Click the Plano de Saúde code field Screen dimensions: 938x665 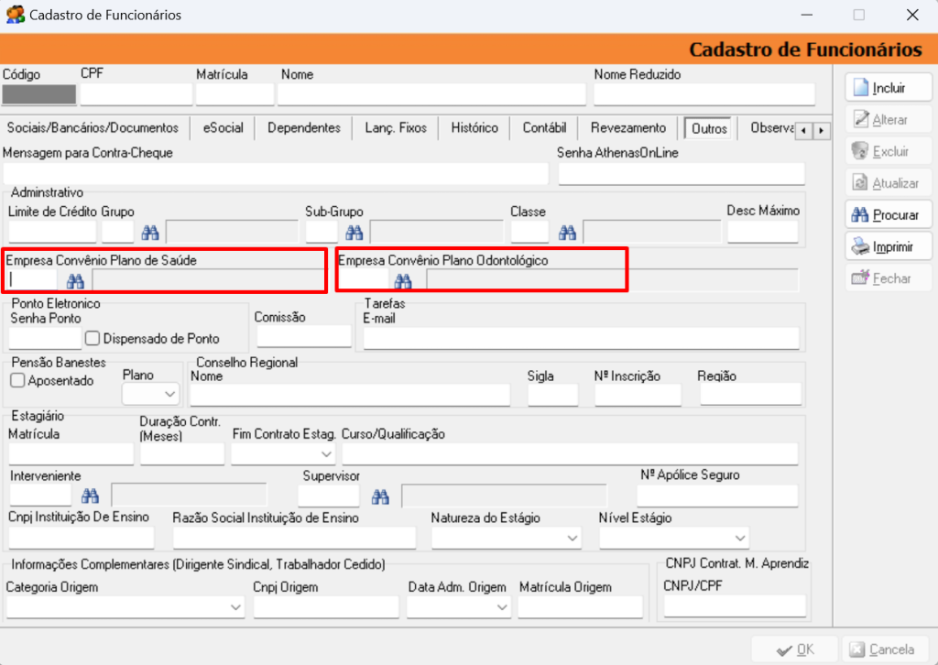pos(33,280)
